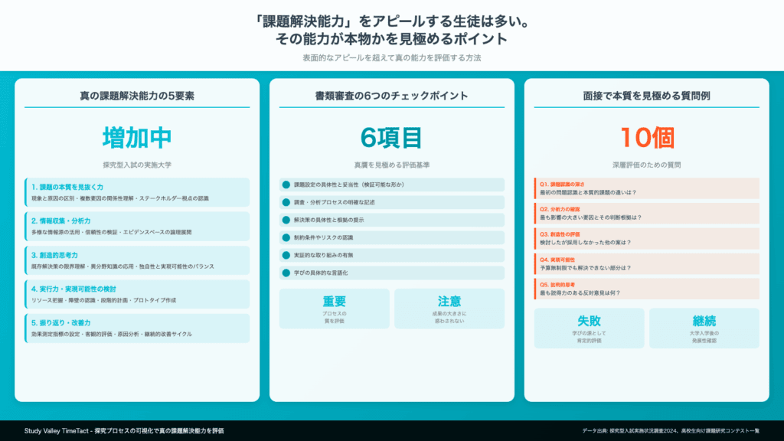Viewport: 784px width, 441px height.
Task: Click the teal bullet beside 実証的な取り組みの有無
Action: coord(286,255)
